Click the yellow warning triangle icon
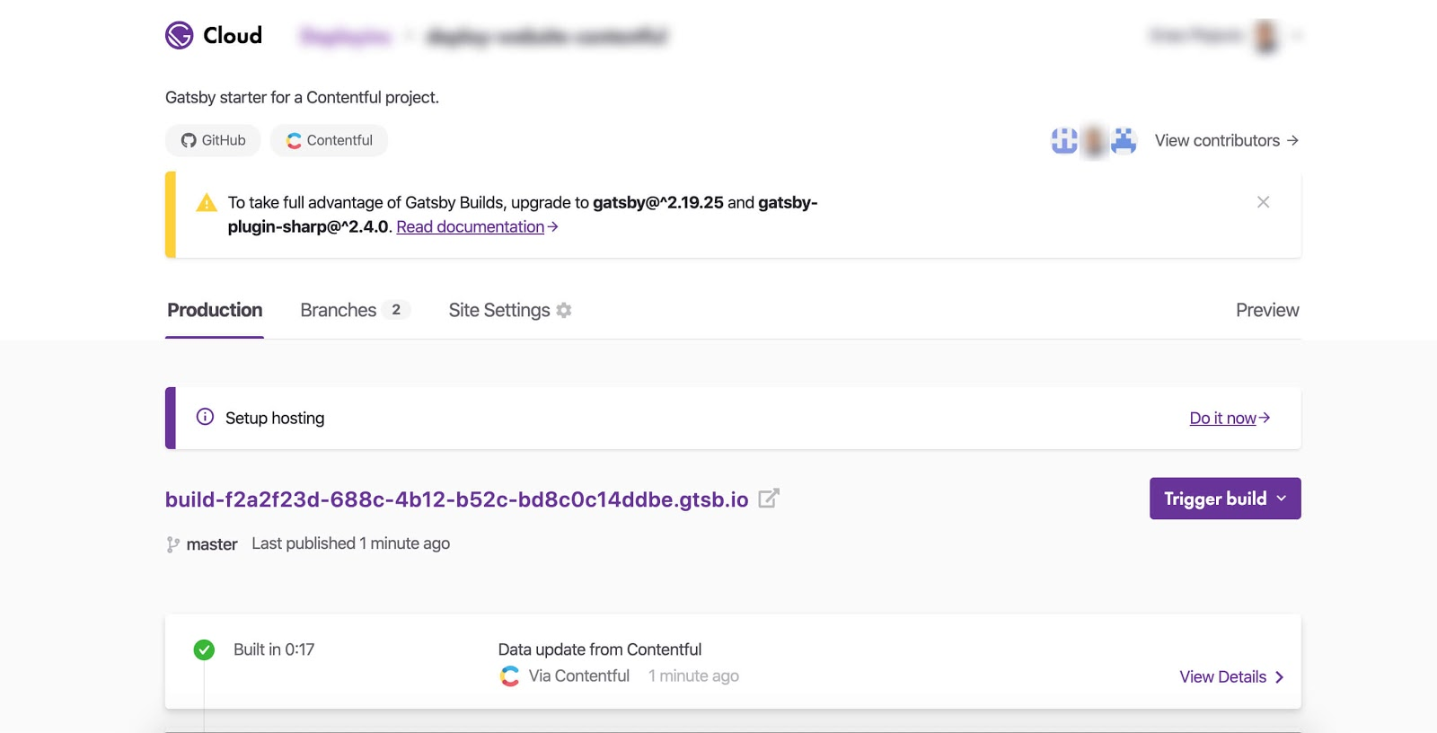The height and width of the screenshot is (733, 1437). point(207,202)
